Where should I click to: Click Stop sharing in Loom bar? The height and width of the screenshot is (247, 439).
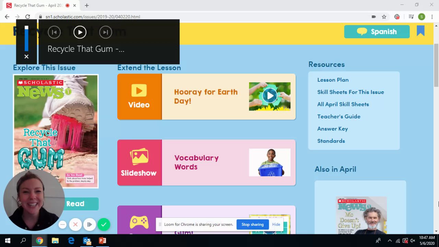[252, 224]
